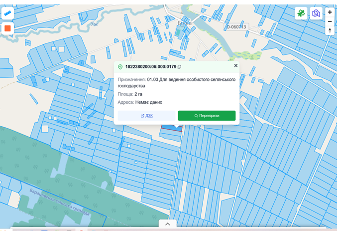Click the location pin icon in popup
Screen dimensions: 337x231
[120, 67]
